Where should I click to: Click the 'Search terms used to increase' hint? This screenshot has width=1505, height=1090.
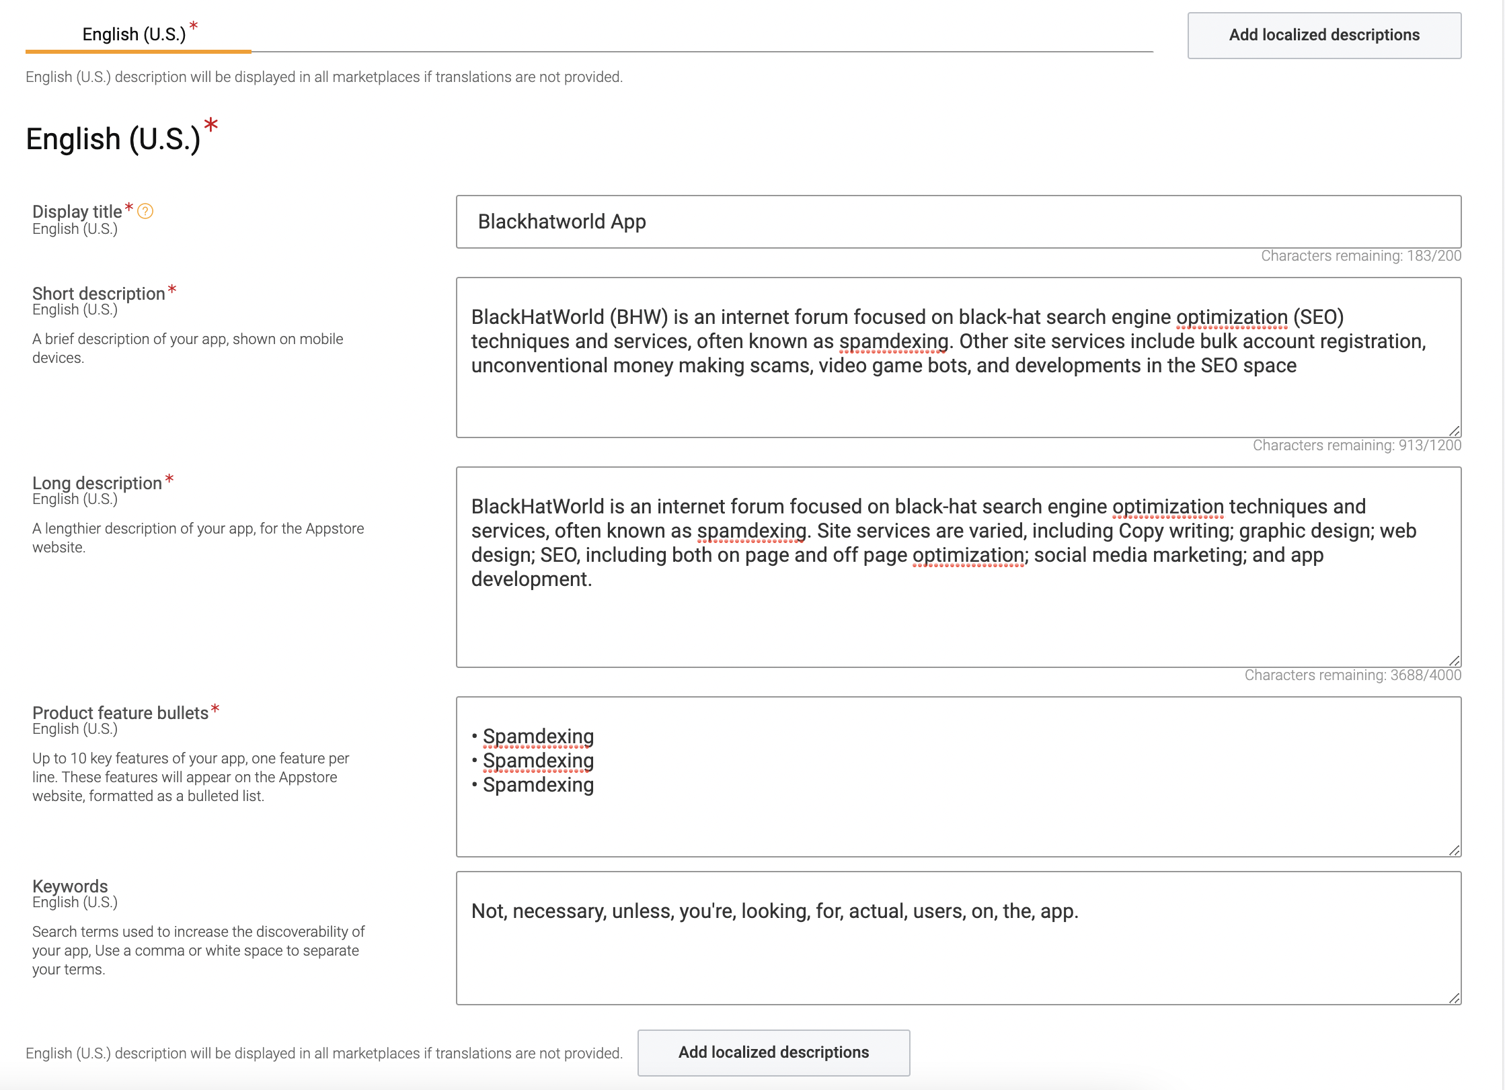(x=198, y=950)
